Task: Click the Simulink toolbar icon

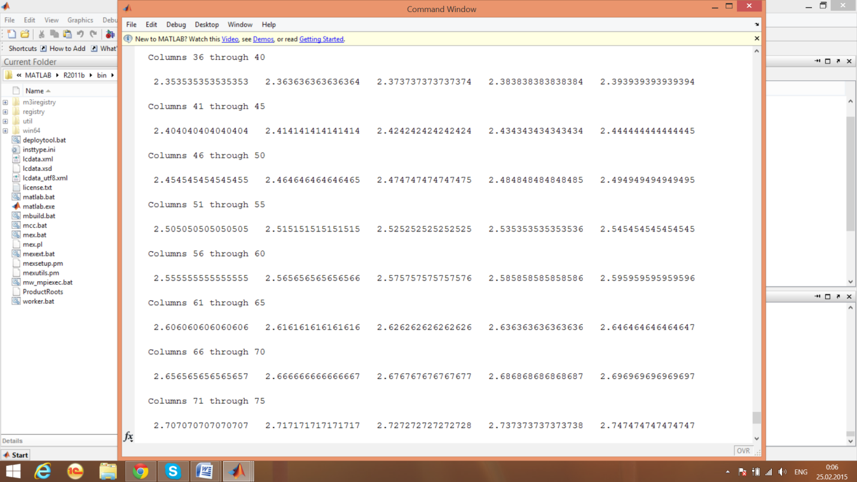Action: [x=110, y=34]
